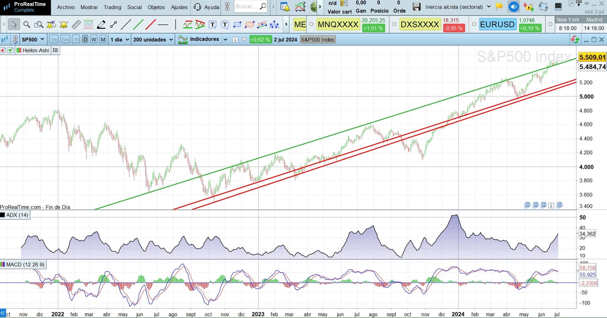Click the floppy disk save icon
The width and height of the screenshot is (607, 318).
[x=416, y=7]
